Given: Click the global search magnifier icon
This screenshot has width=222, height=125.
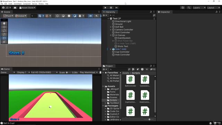Looking at the screenshot, I should [x=189, y=8].
